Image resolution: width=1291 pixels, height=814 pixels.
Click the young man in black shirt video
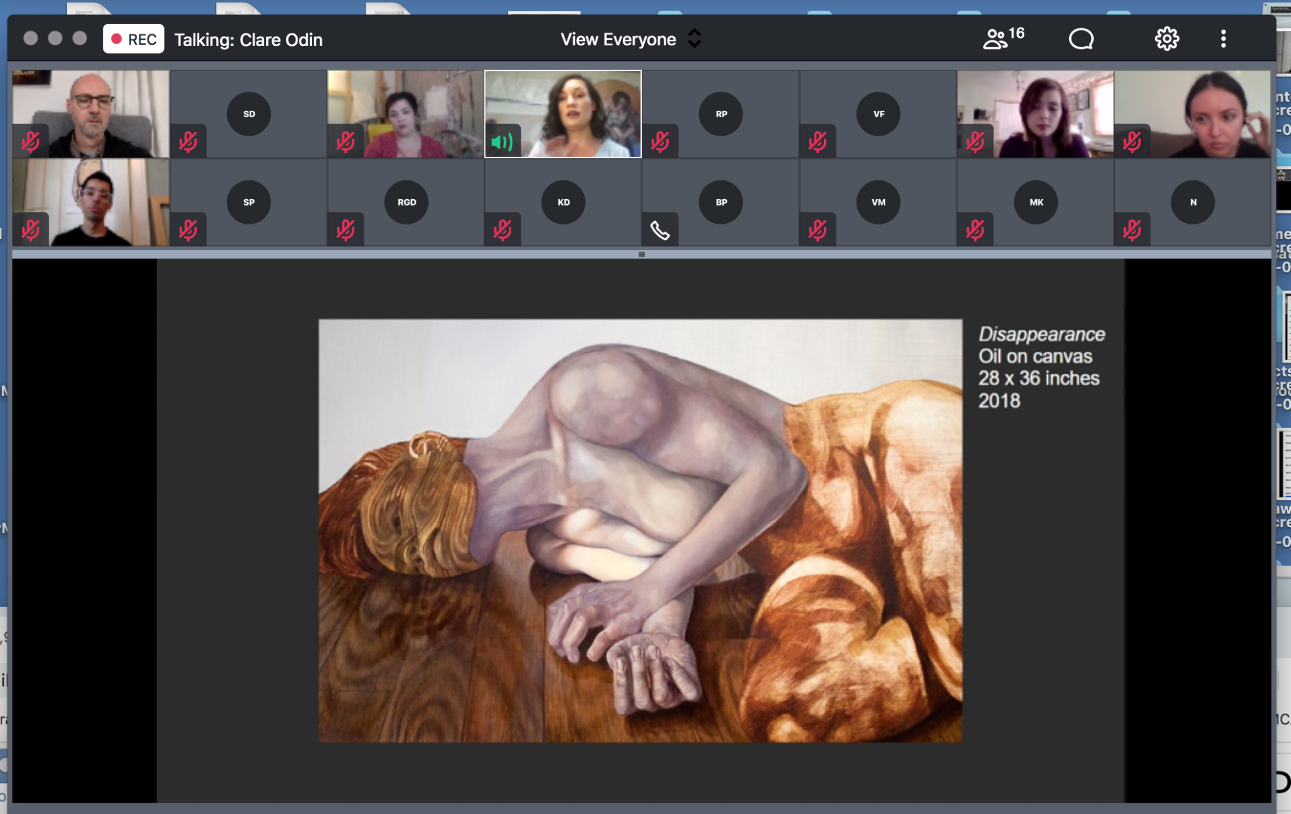point(91,202)
